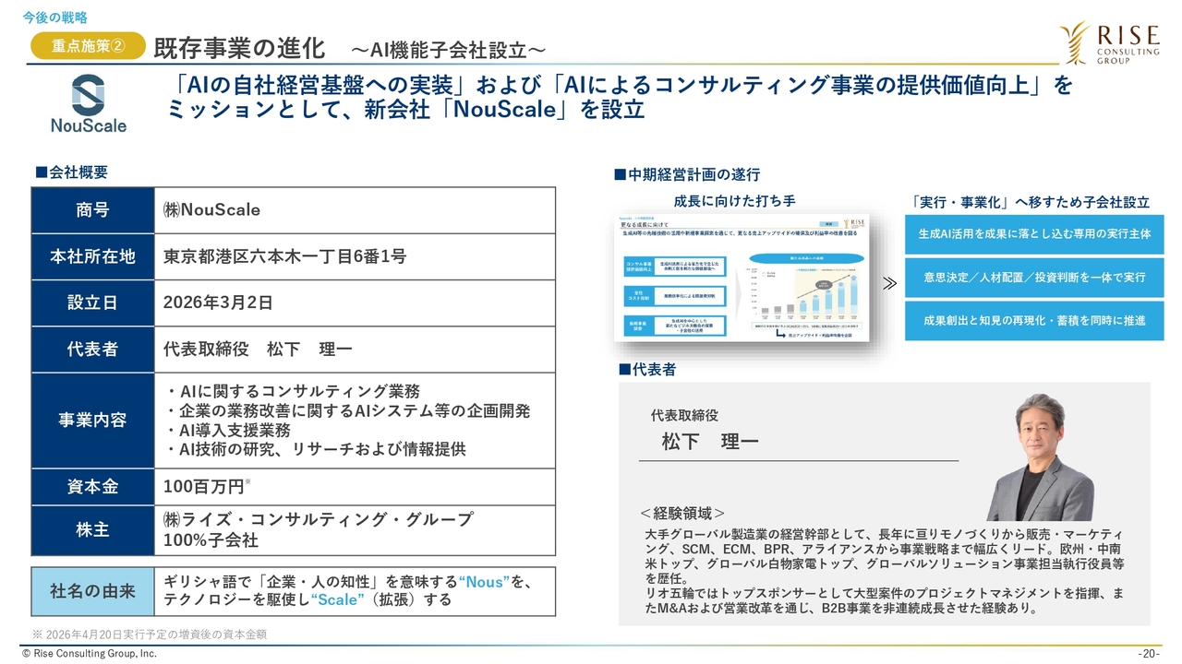This screenshot has height=664, width=1182.
Task: Click the Rise Consulting Group logo
Action: coord(1111,43)
